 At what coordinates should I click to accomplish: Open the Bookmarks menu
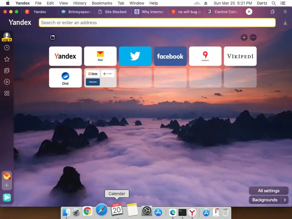(102, 3)
